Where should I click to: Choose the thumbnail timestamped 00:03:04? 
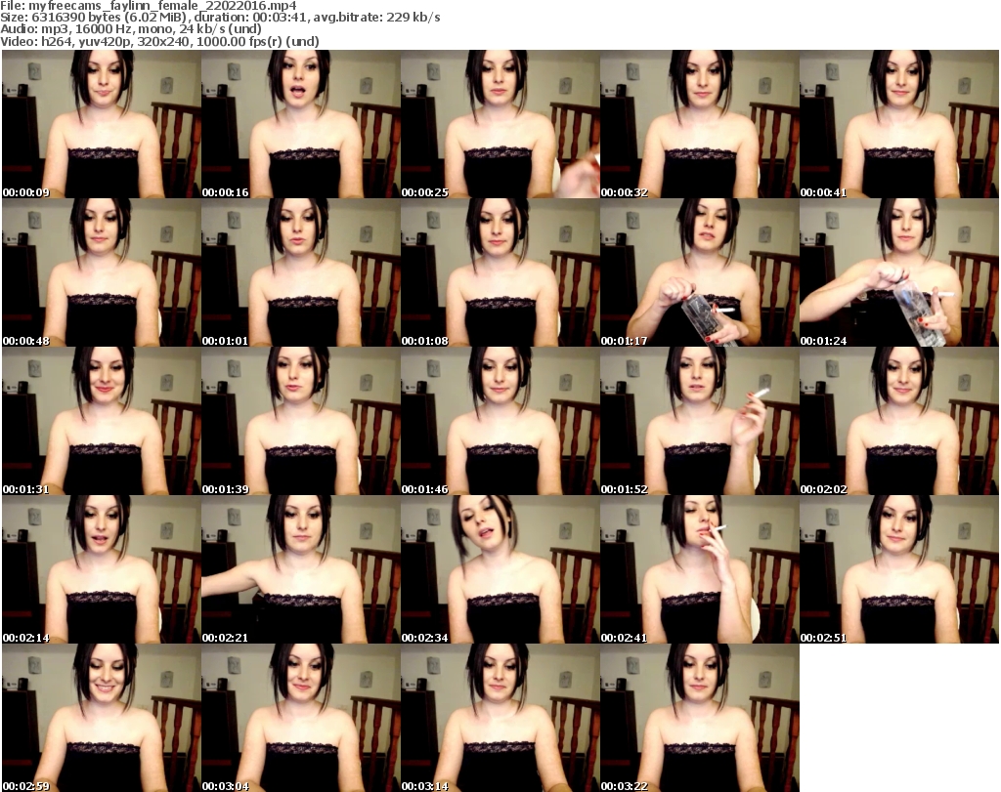[x=301, y=718]
